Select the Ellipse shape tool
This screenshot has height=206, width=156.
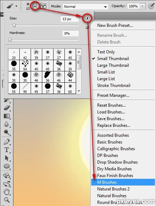(7, 166)
